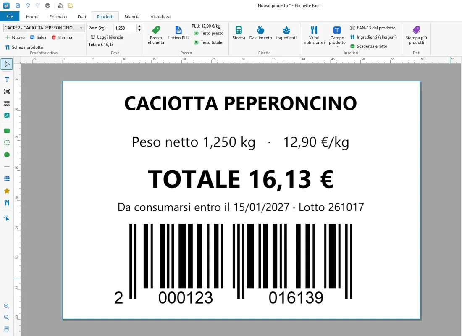Switch to the Visualizza tab
This screenshot has height=336, width=462.
[160, 17]
